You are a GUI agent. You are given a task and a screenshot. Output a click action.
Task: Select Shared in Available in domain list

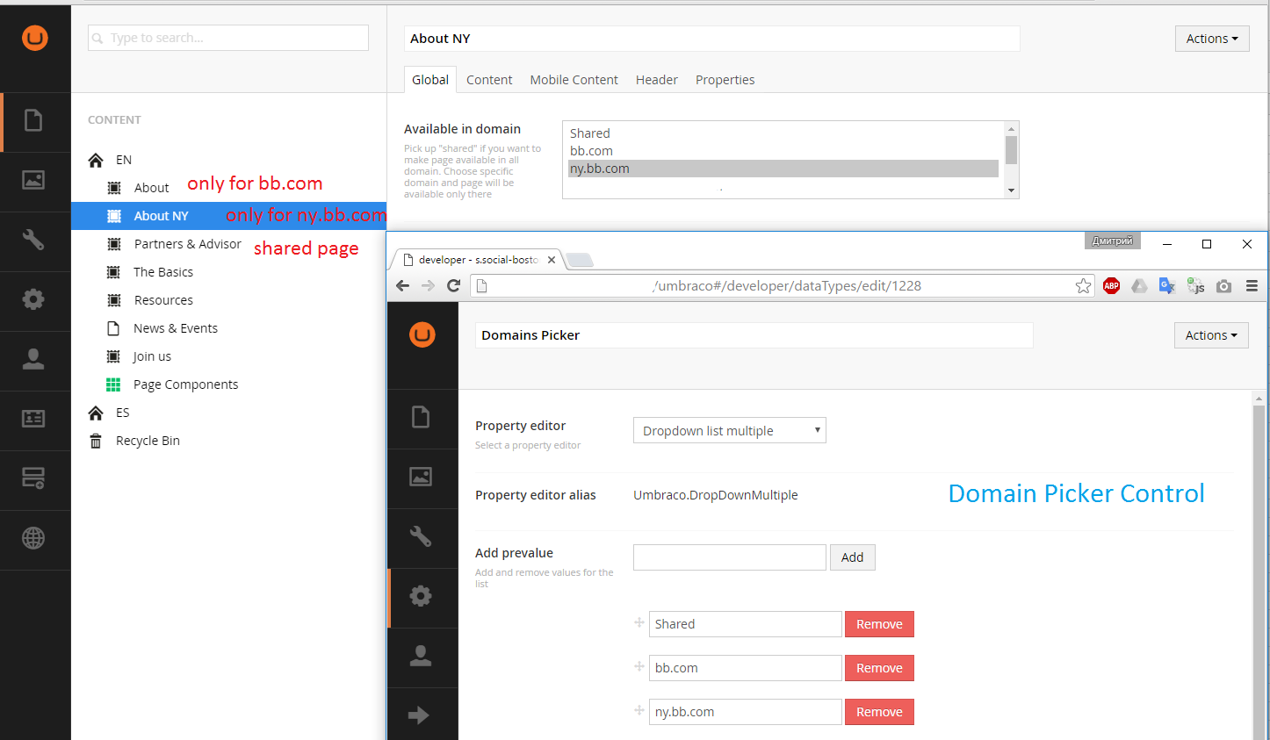click(783, 133)
